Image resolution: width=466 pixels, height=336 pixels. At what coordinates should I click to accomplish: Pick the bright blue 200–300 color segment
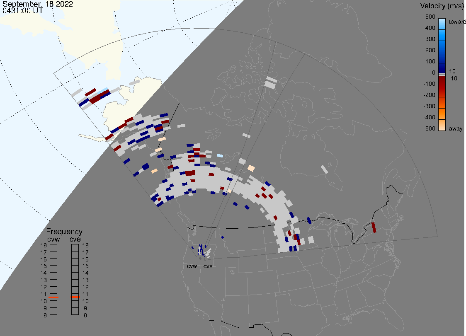point(442,46)
